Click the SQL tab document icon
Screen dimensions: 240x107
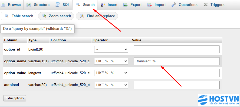pos(58,5)
